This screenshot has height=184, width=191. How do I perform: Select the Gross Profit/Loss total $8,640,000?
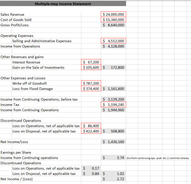click(x=113, y=25)
